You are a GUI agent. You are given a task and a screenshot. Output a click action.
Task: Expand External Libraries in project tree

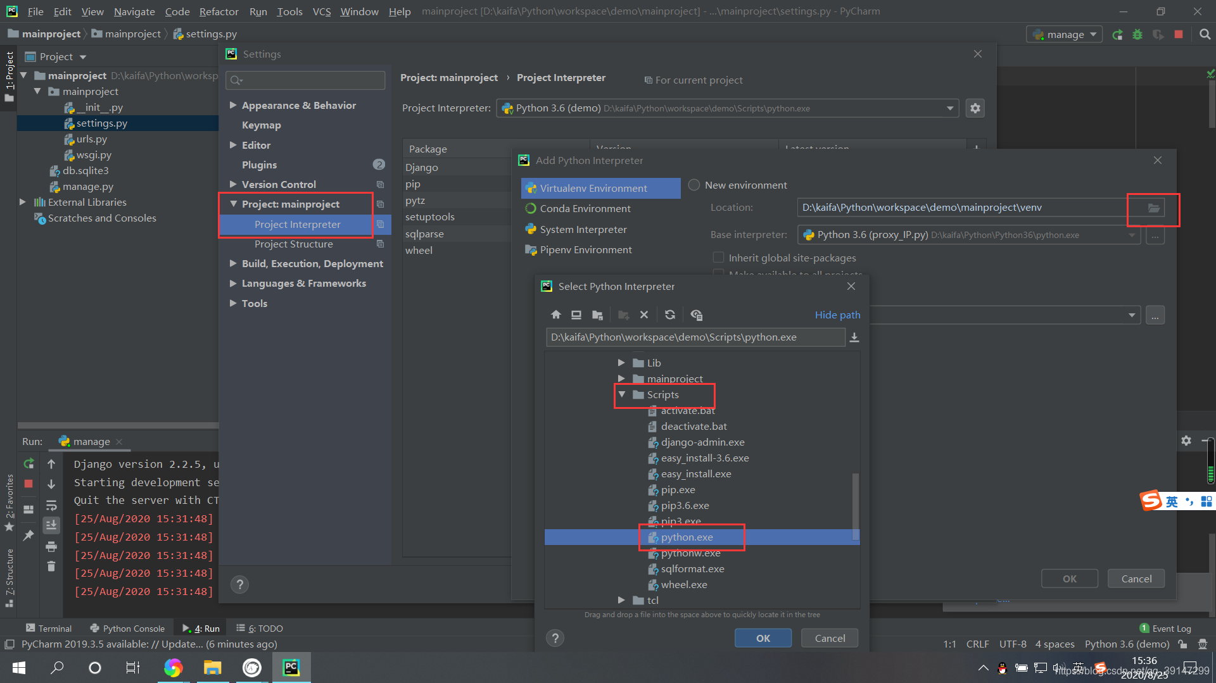pos(23,202)
